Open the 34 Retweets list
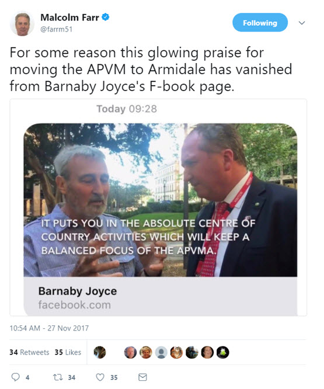 point(29,352)
